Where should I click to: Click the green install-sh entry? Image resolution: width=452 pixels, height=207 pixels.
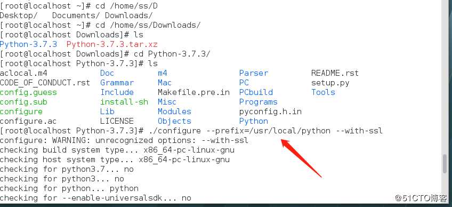click(124, 102)
